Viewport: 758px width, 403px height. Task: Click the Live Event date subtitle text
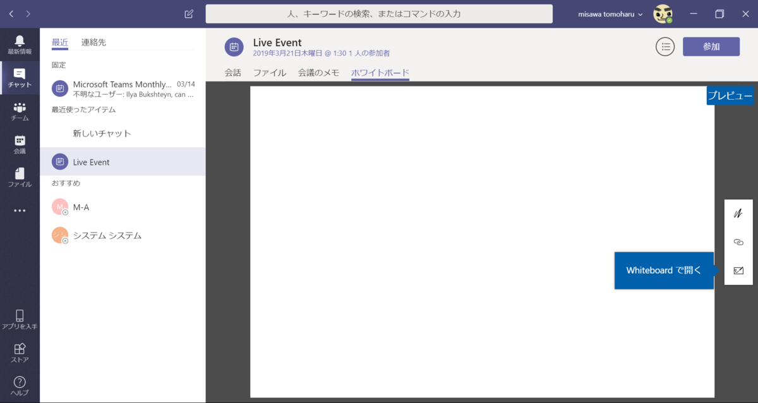click(x=322, y=54)
